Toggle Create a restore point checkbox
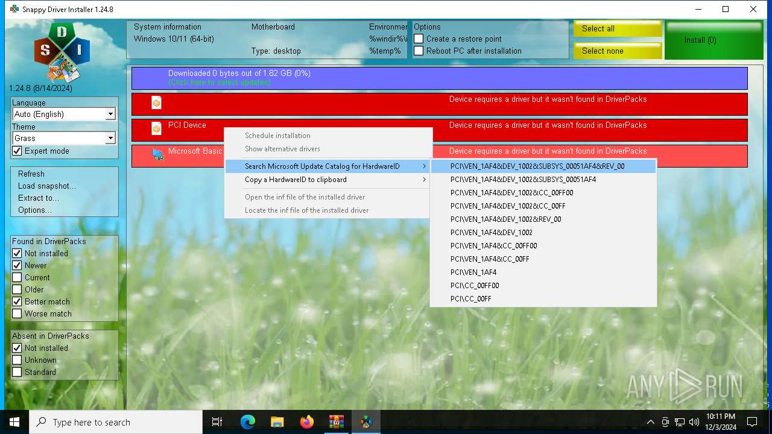Viewport: 772px width, 434px height. tap(419, 39)
